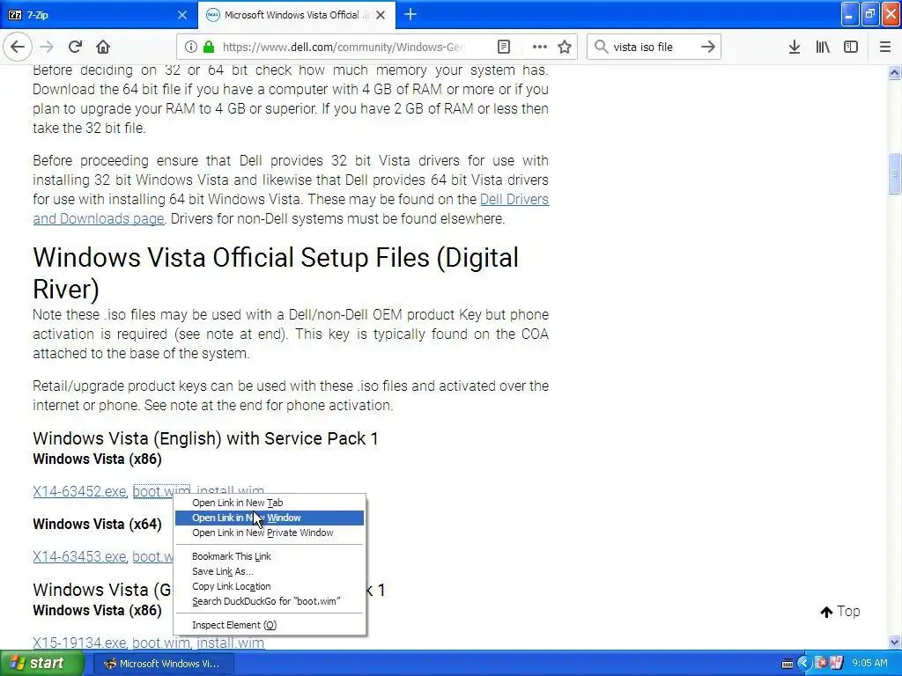
Task: Open the downloads panel
Action: click(x=795, y=47)
